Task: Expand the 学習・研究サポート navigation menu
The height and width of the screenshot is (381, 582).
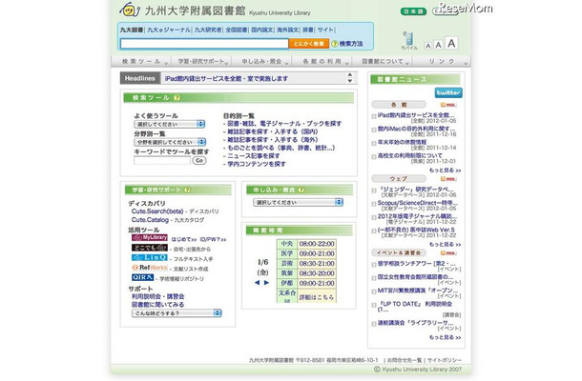Action: point(201,62)
